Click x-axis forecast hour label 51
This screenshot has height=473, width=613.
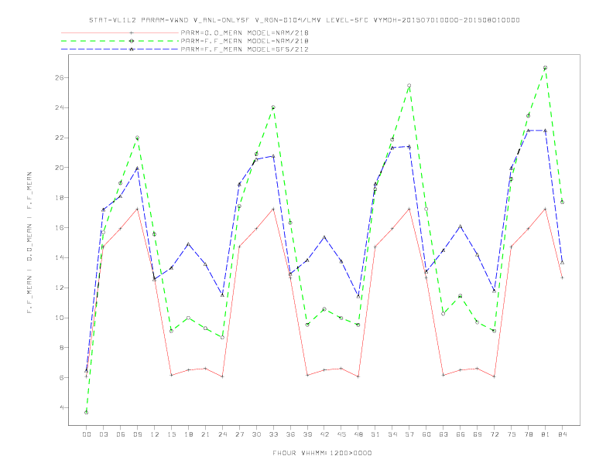coord(375,434)
